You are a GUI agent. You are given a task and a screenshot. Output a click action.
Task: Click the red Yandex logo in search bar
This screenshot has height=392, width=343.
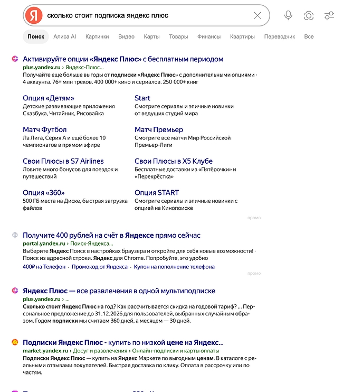(34, 15)
